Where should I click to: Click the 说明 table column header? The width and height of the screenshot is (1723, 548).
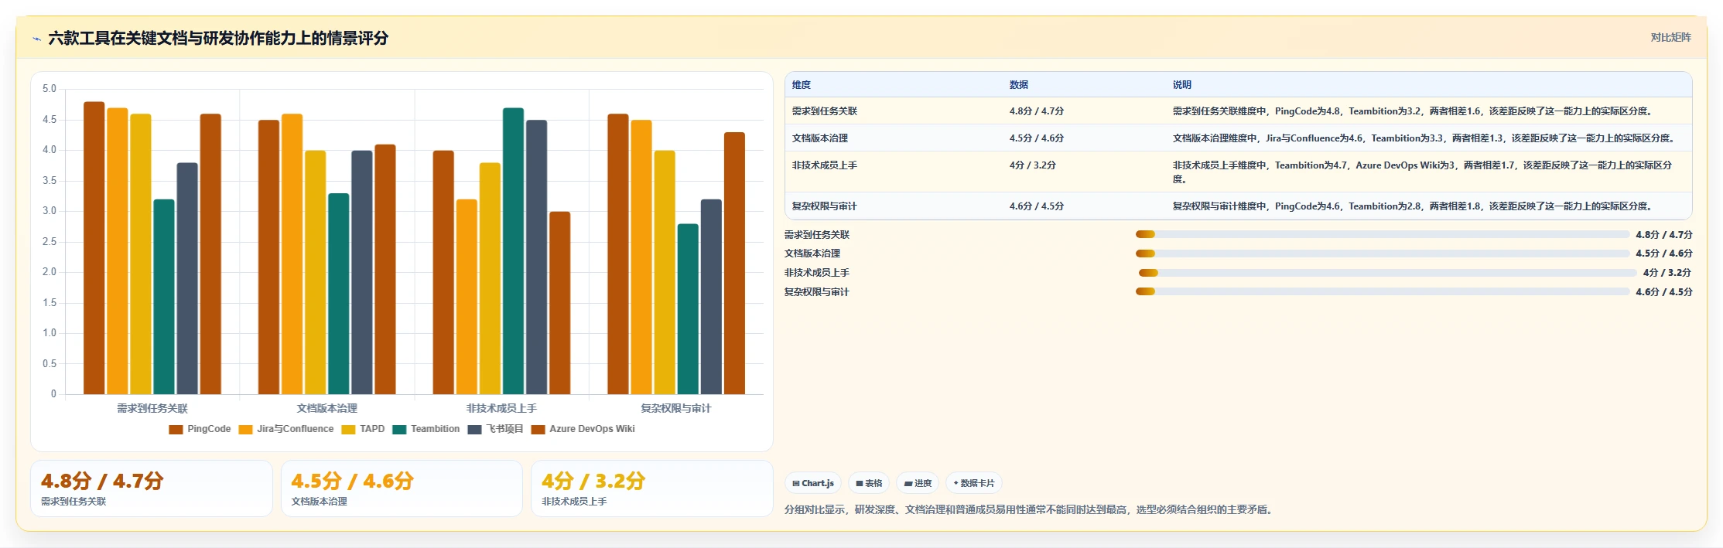1182,85
